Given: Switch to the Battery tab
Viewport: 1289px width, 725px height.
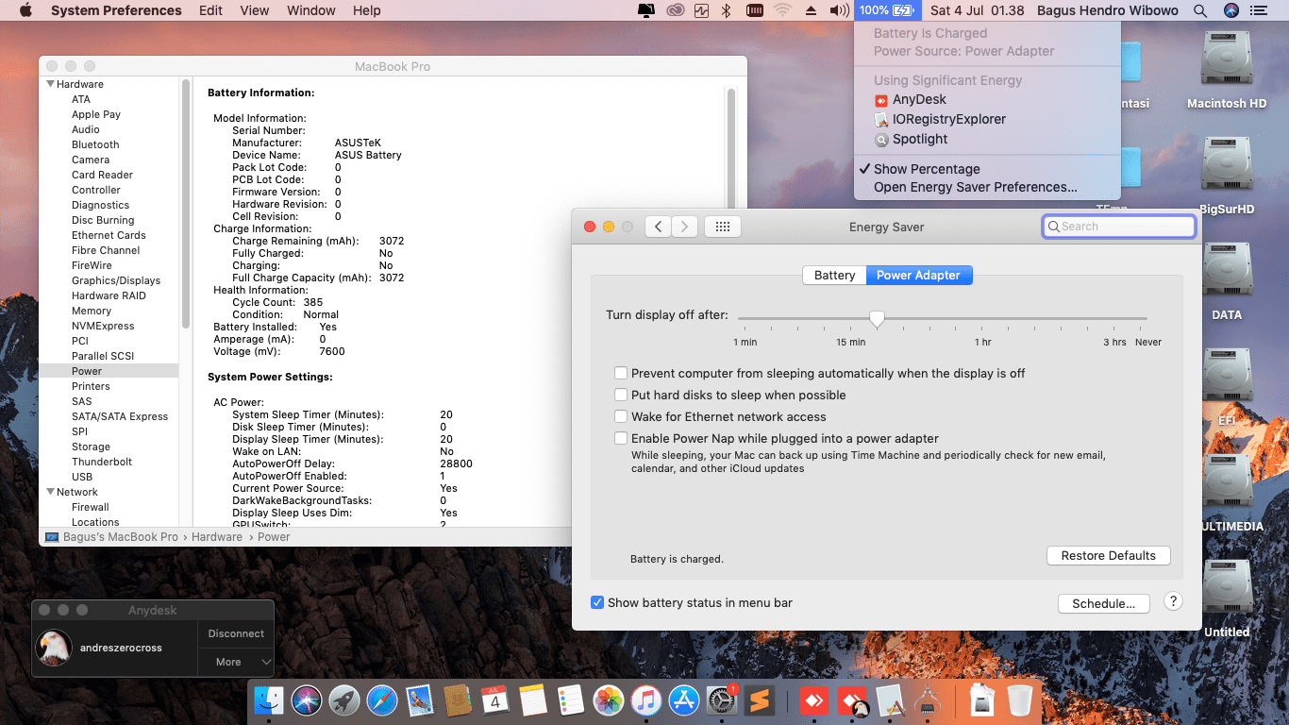Looking at the screenshot, I should pos(834,276).
